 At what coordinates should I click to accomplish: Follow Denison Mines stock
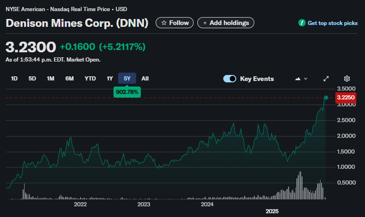click(x=175, y=23)
